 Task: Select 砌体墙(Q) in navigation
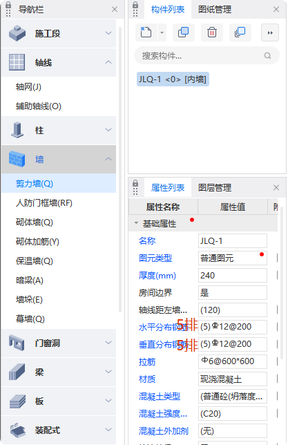pos(59,223)
